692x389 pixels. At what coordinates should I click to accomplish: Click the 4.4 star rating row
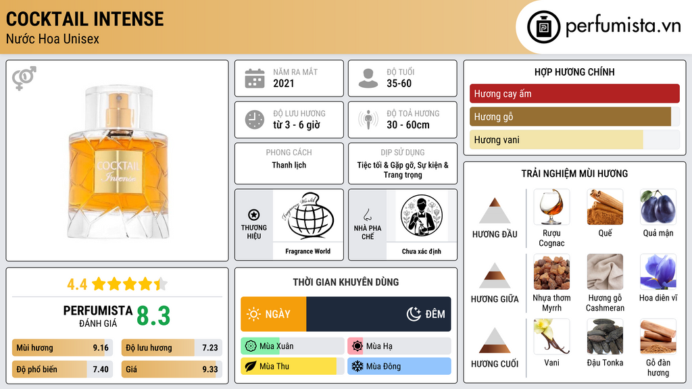(118, 284)
